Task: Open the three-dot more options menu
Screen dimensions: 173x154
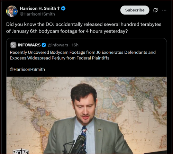Action: point(164,10)
